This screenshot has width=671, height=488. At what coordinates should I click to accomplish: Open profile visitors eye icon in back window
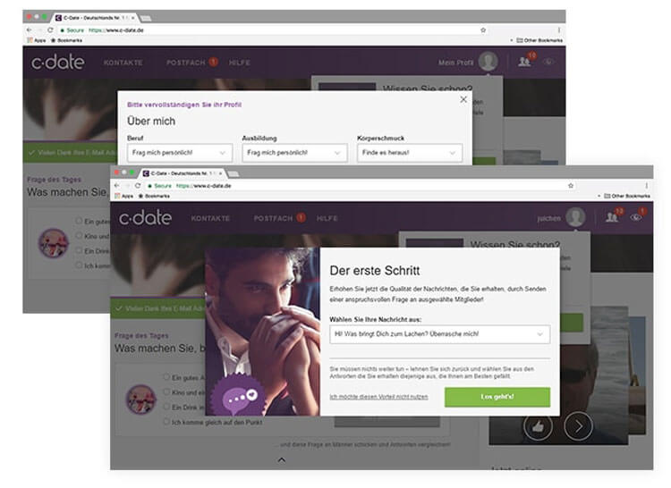pyautogui.click(x=548, y=62)
